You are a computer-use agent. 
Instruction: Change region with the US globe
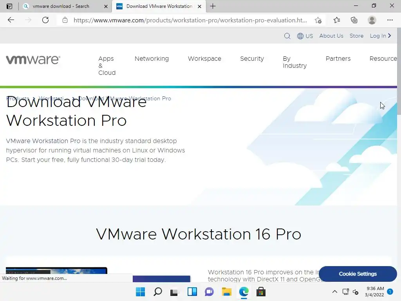(305, 36)
